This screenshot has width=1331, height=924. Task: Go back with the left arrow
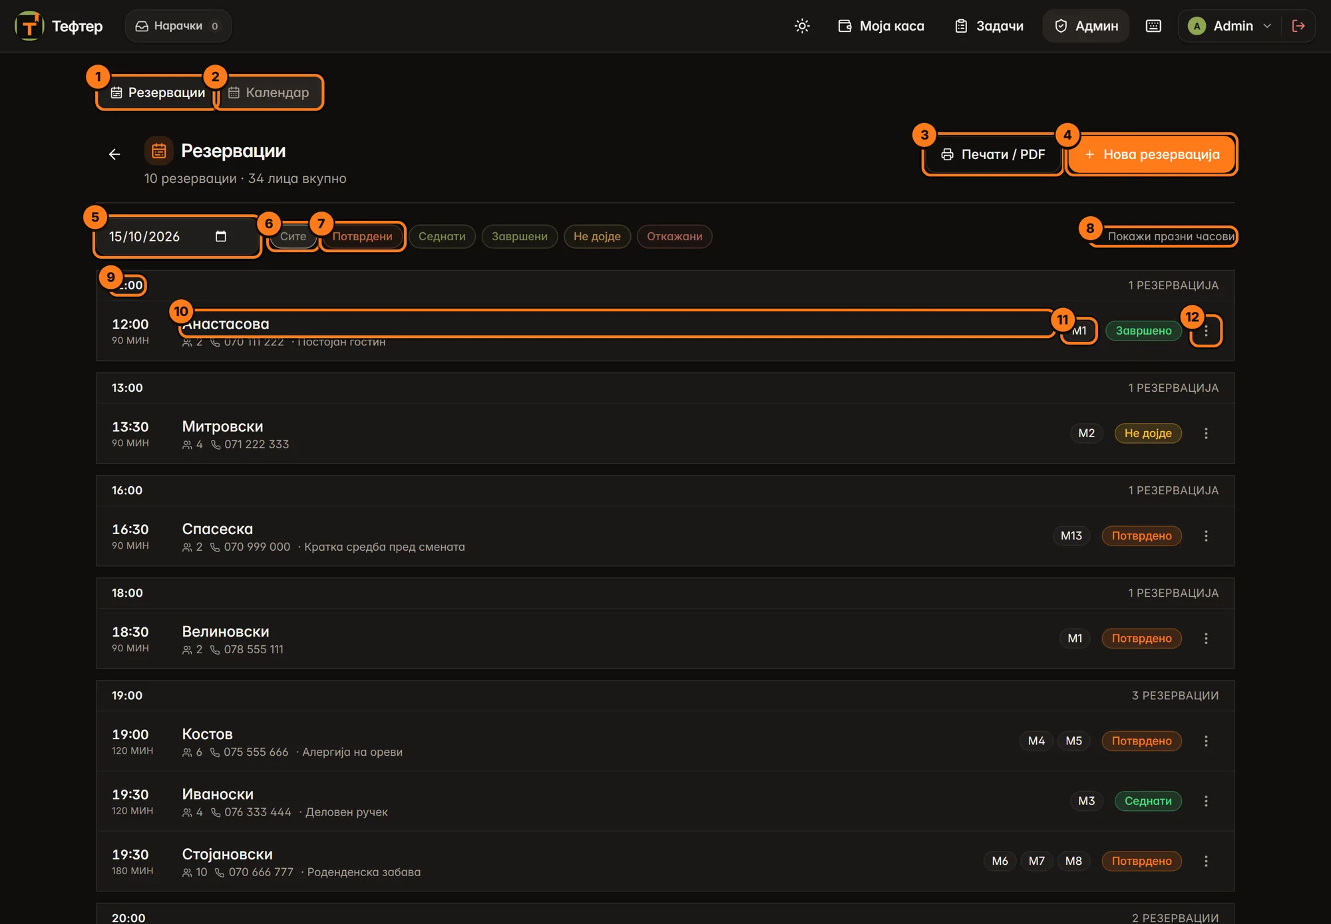[114, 154]
